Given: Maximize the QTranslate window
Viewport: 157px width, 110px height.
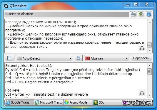Looking at the screenshot, I should point(136,5).
